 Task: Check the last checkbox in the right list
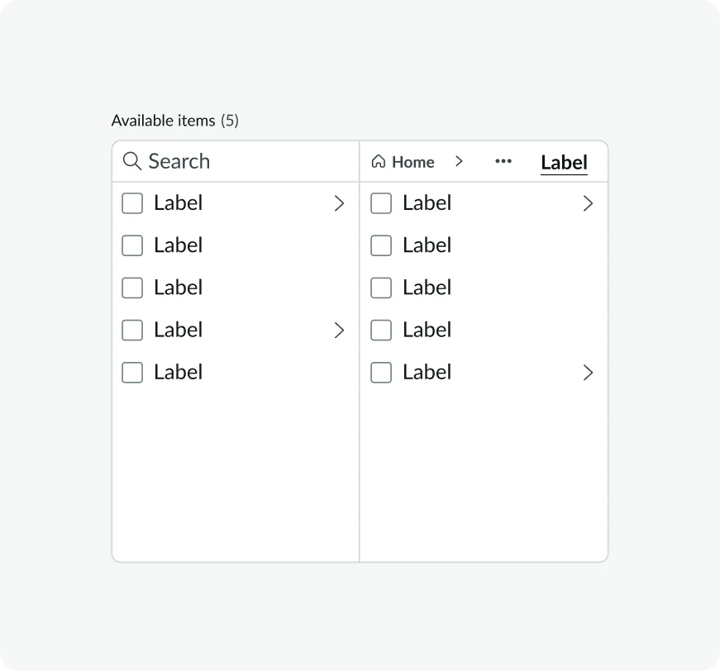[381, 373]
